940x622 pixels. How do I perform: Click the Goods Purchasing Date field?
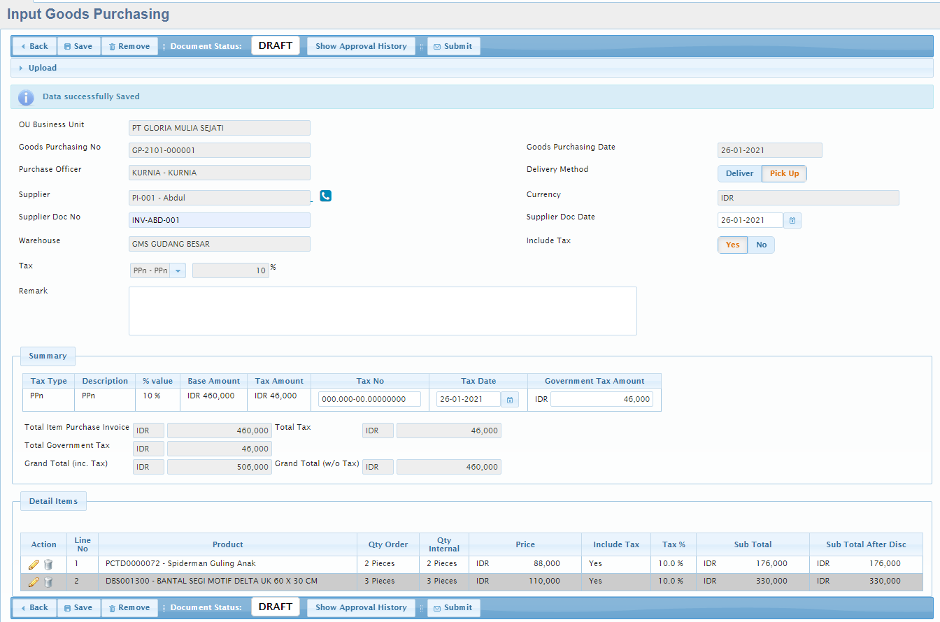point(770,150)
